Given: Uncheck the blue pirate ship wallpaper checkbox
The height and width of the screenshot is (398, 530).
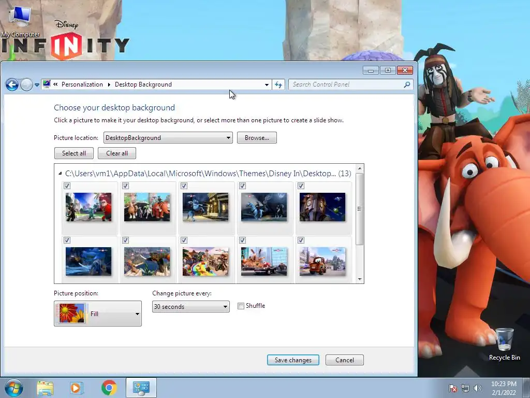Looking at the screenshot, I should pos(67,240).
